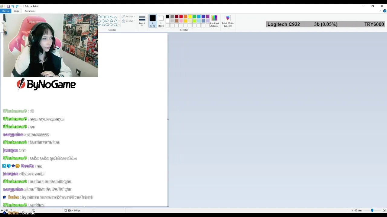Select the left arrow shape

pyautogui.click(x=112, y=21)
